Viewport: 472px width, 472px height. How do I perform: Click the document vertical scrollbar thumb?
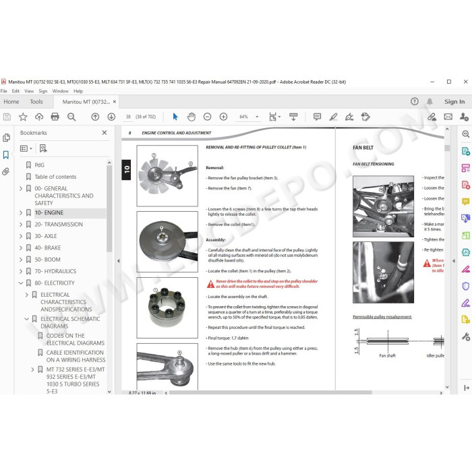coord(447,148)
